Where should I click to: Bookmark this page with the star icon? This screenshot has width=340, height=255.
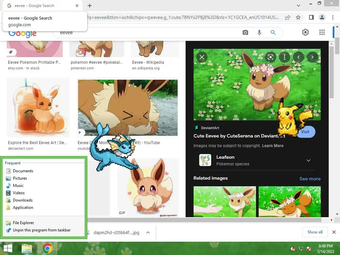[298, 17]
